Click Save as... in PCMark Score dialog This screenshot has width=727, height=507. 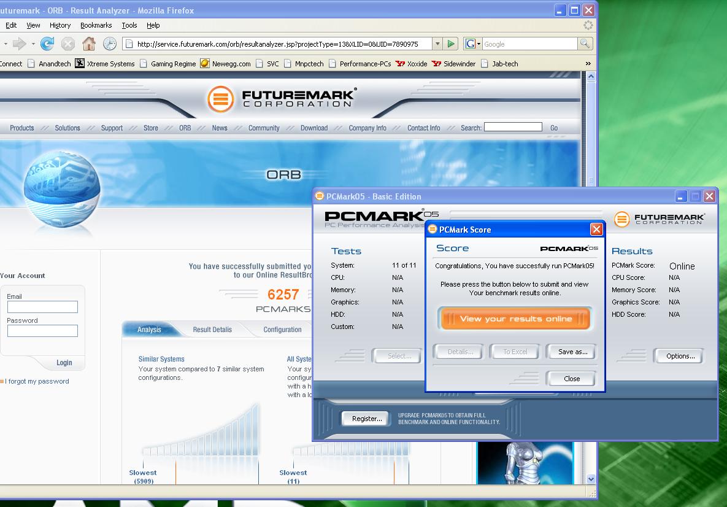(x=572, y=352)
